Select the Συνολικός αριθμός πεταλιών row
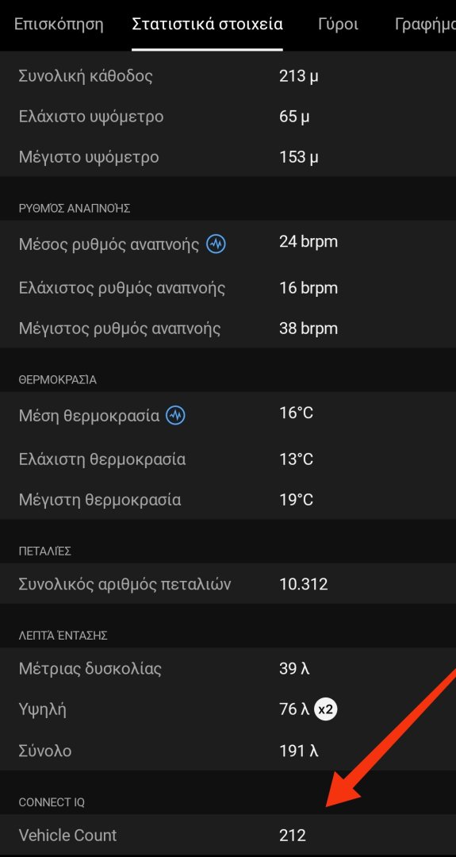This screenshot has width=456, height=857. point(228,584)
